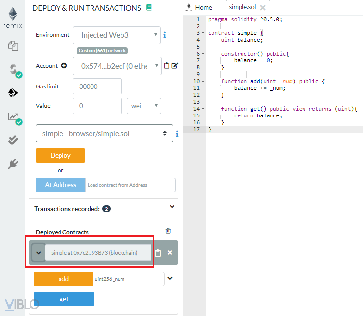This screenshot has width=363, height=316.
Task: Click line number 17 in the gutter
Action: coord(196,129)
